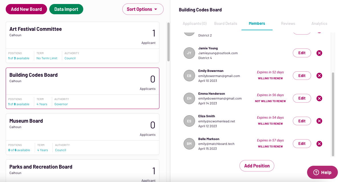
Task: Remove Belle Markson with the X icon
Action: tap(319, 144)
